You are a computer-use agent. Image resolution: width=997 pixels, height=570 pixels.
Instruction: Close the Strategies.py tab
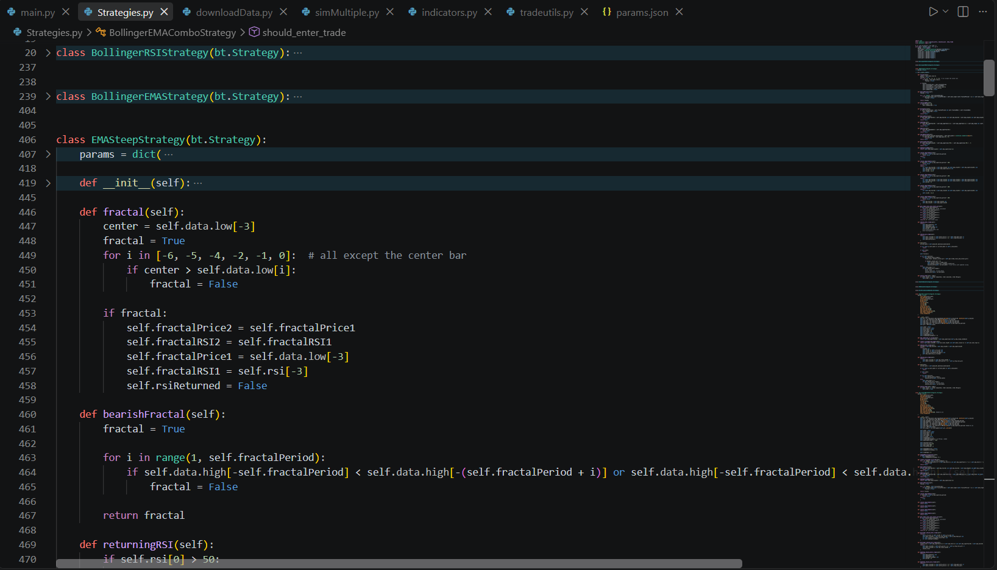click(x=164, y=12)
